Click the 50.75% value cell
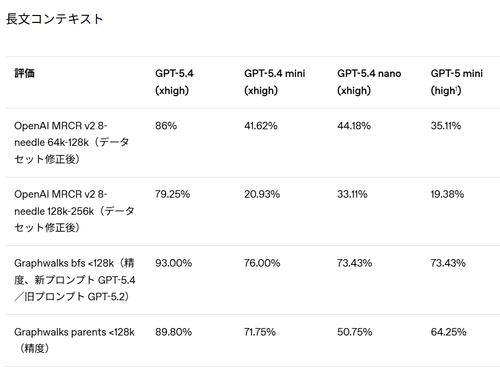This screenshot has height=374, width=500. (354, 332)
